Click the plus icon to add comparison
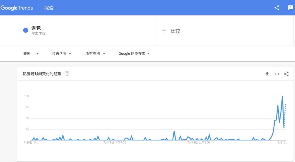The image size is (295, 162). click(164, 31)
